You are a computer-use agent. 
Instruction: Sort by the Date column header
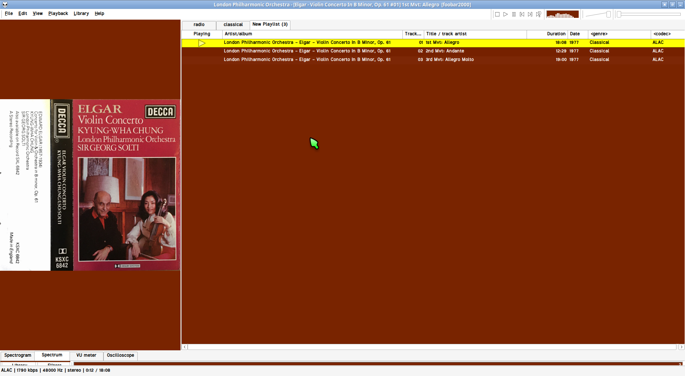[578, 34]
